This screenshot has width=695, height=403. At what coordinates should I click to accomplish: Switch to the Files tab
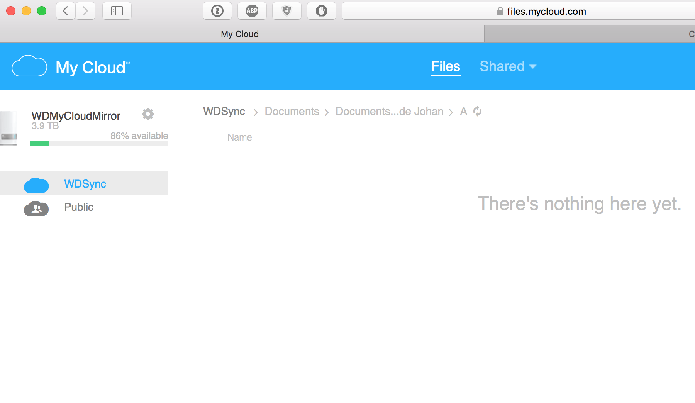pyautogui.click(x=446, y=66)
